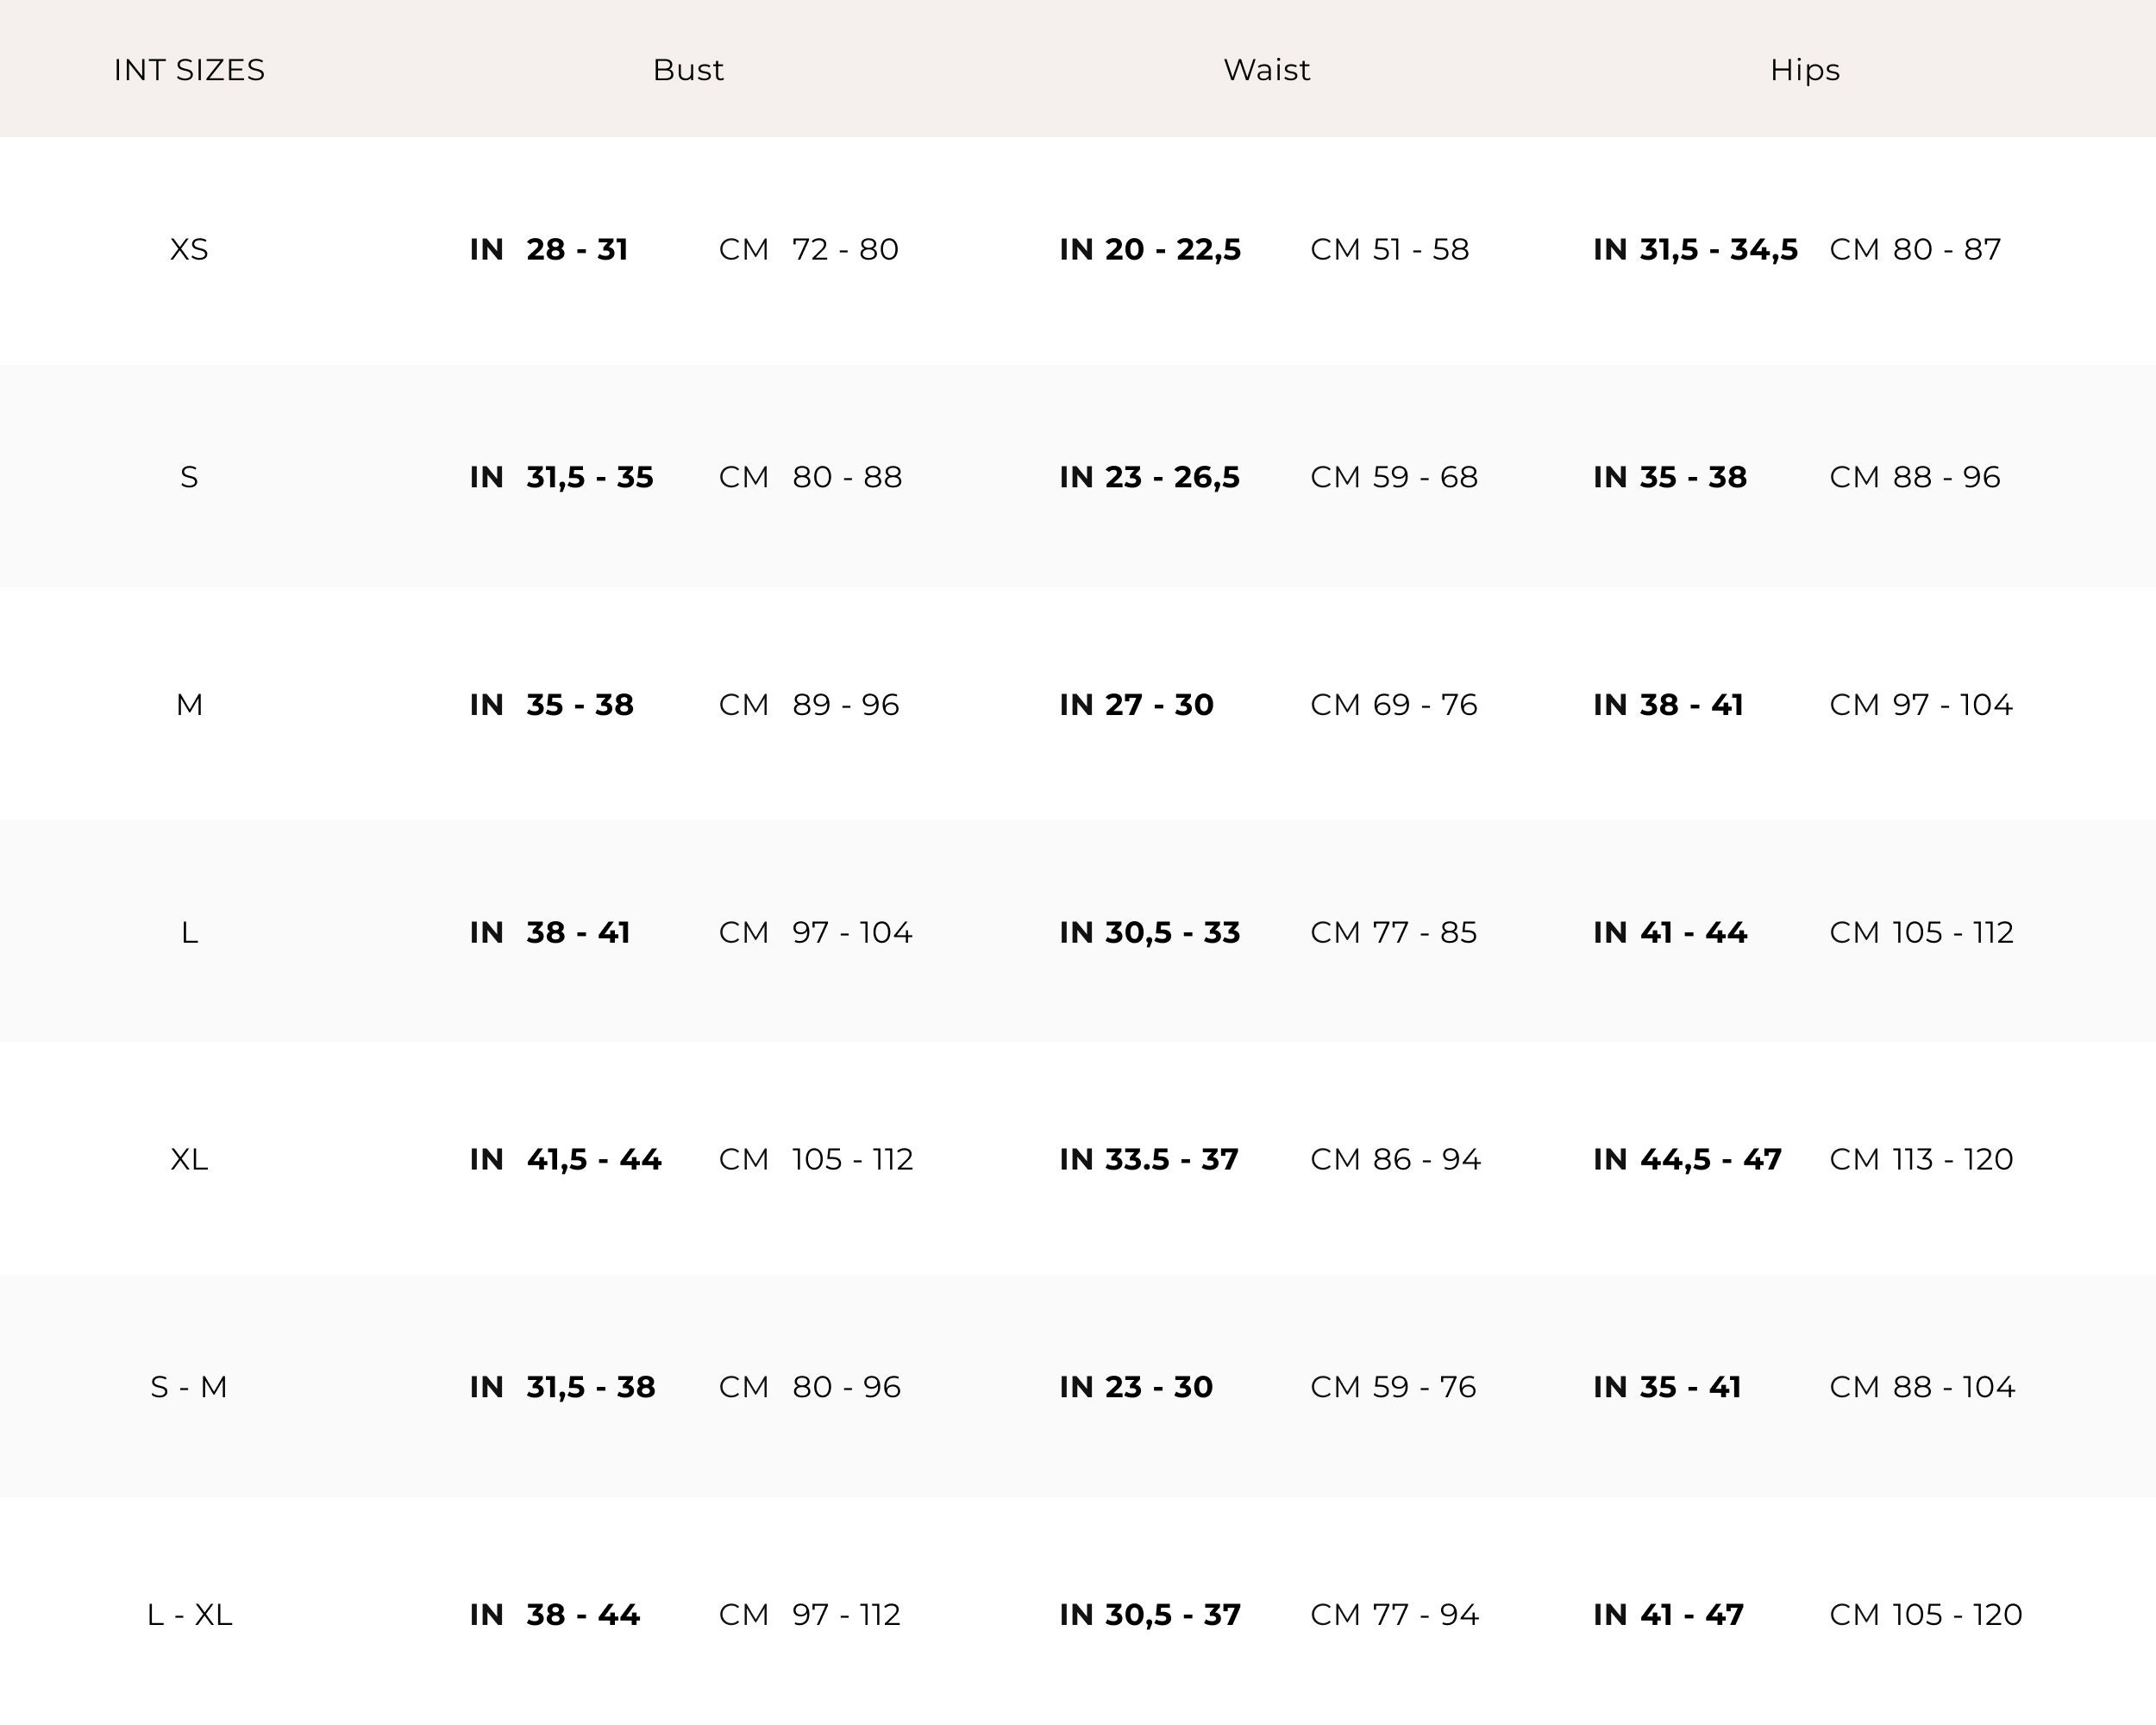This screenshot has width=2156, height=1725.
Task: Click hips value CM 113 - 120
Action: click(1921, 1160)
